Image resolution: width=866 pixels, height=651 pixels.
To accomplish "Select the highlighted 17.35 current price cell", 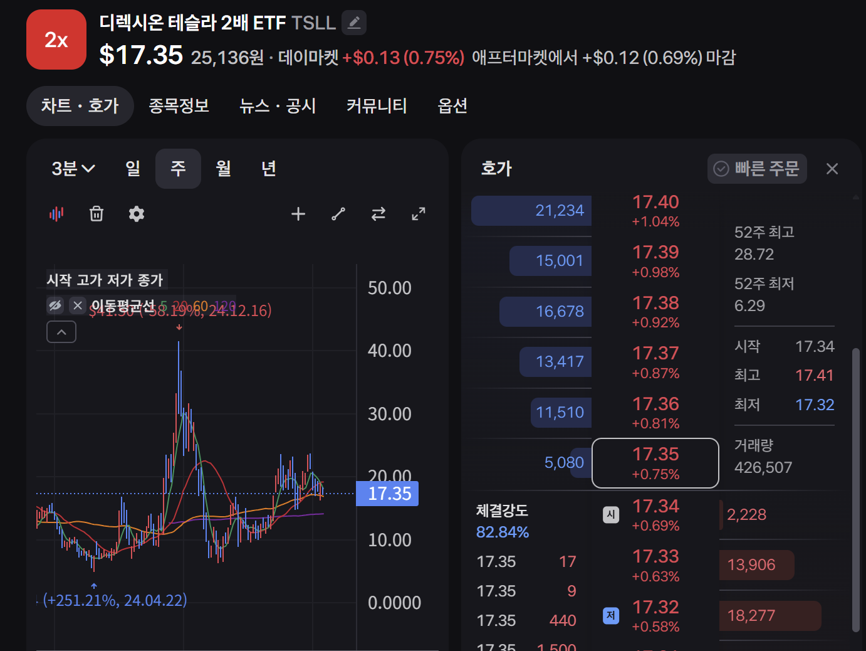I will (655, 463).
